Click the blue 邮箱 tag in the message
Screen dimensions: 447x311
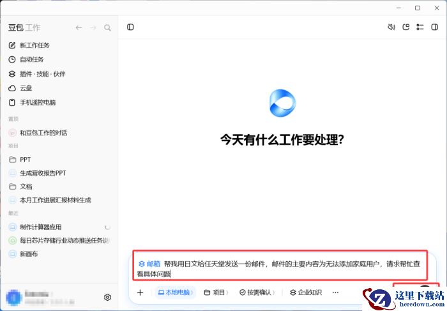pyautogui.click(x=149, y=264)
